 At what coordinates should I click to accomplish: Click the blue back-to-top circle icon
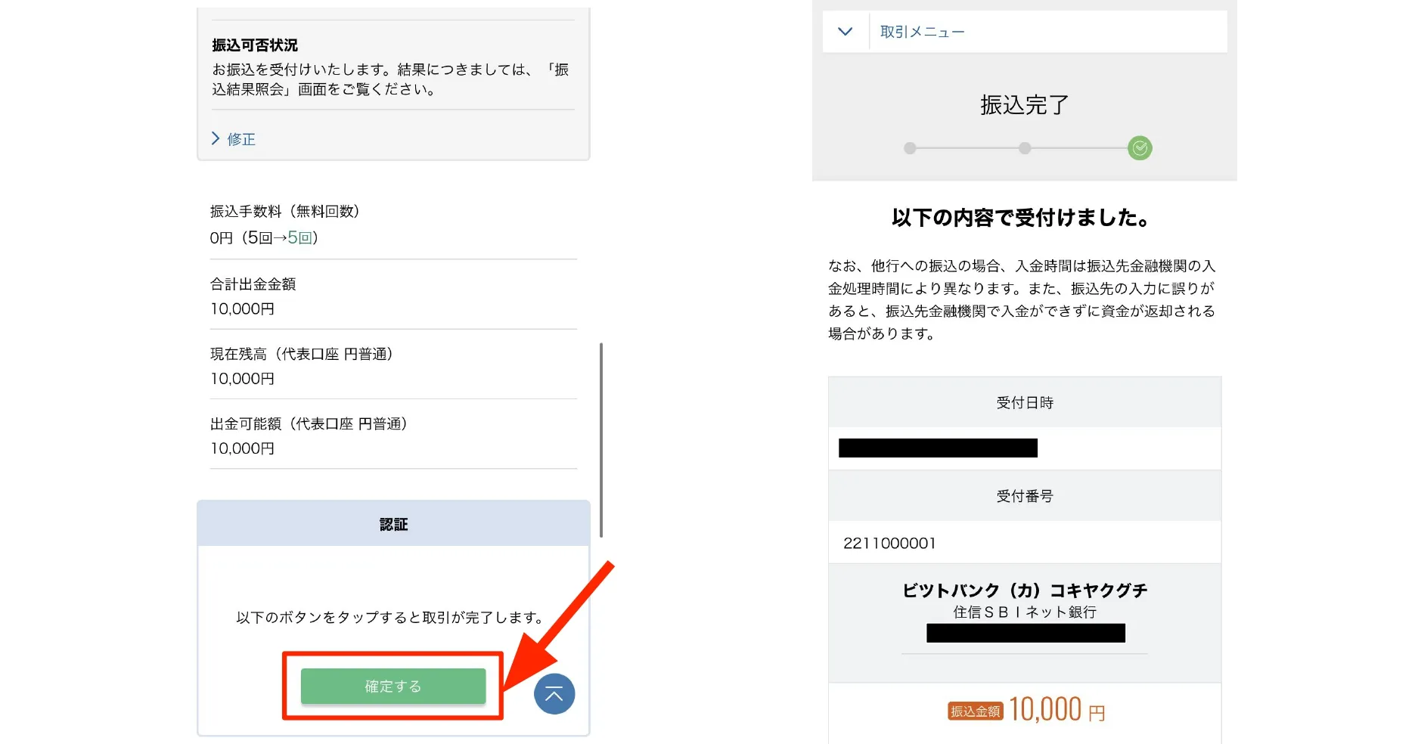554,693
